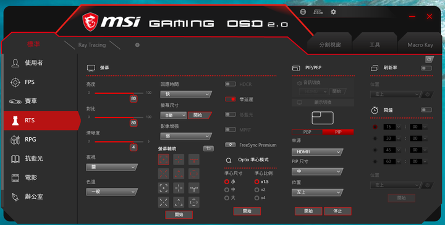Click the keyboard hotkey icon in title bar

[318, 12]
